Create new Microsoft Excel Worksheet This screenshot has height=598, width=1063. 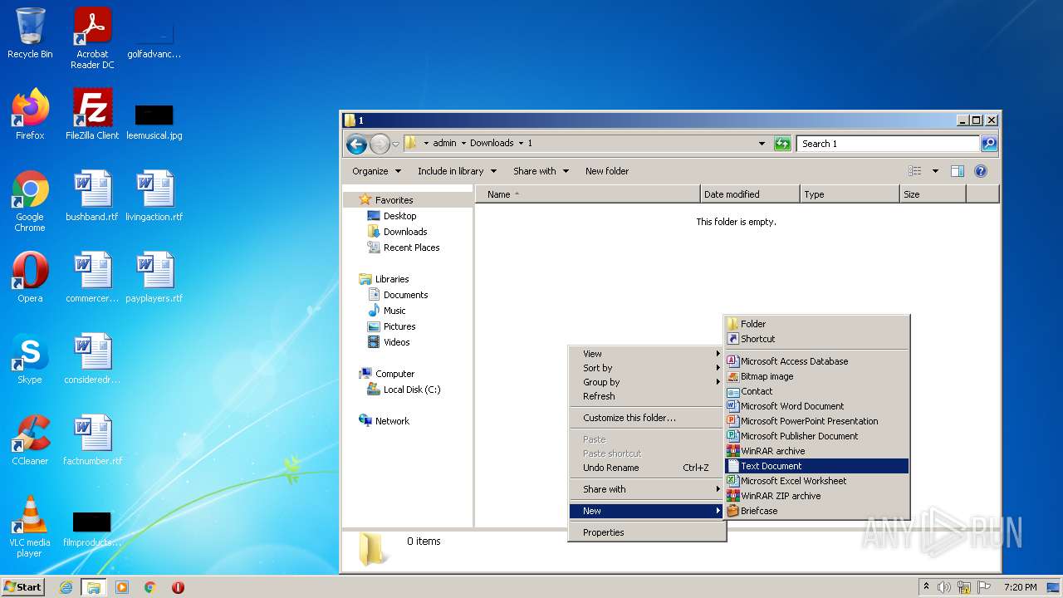tap(817, 481)
